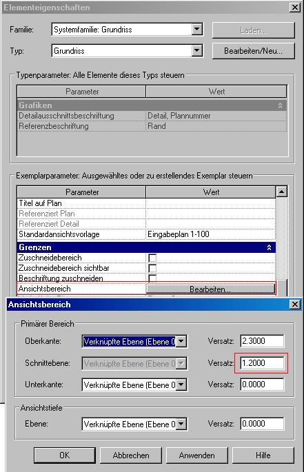This screenshot has width=304, height=472.
Task: Select the Standardansichtsvorlage row
Action: coord(146,234)
